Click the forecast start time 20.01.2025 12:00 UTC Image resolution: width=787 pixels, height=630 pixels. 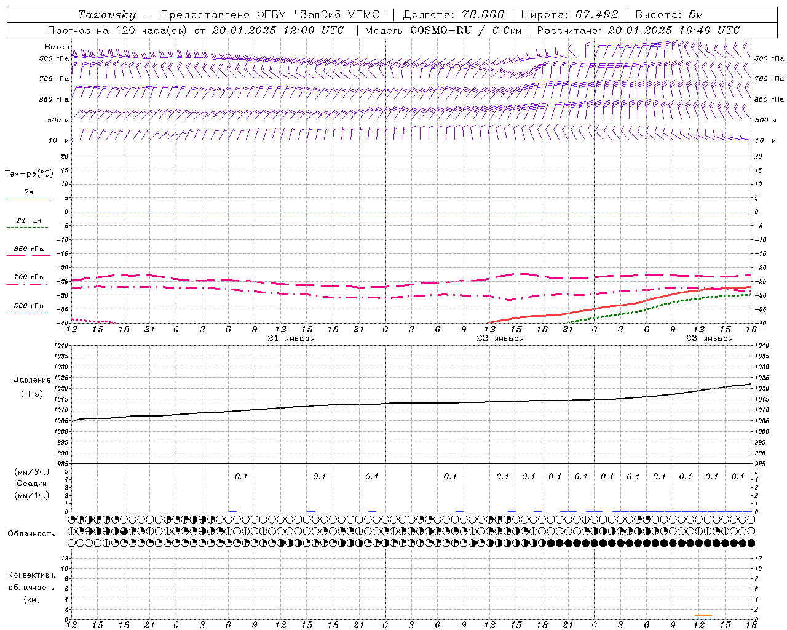coord(278,30)
